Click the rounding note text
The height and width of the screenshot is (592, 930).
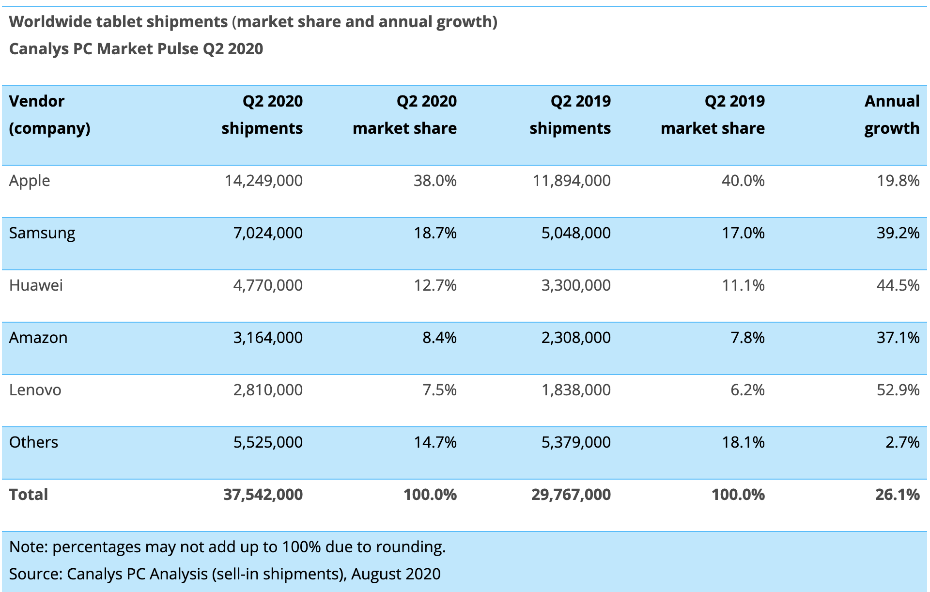(x=227, y=547)
